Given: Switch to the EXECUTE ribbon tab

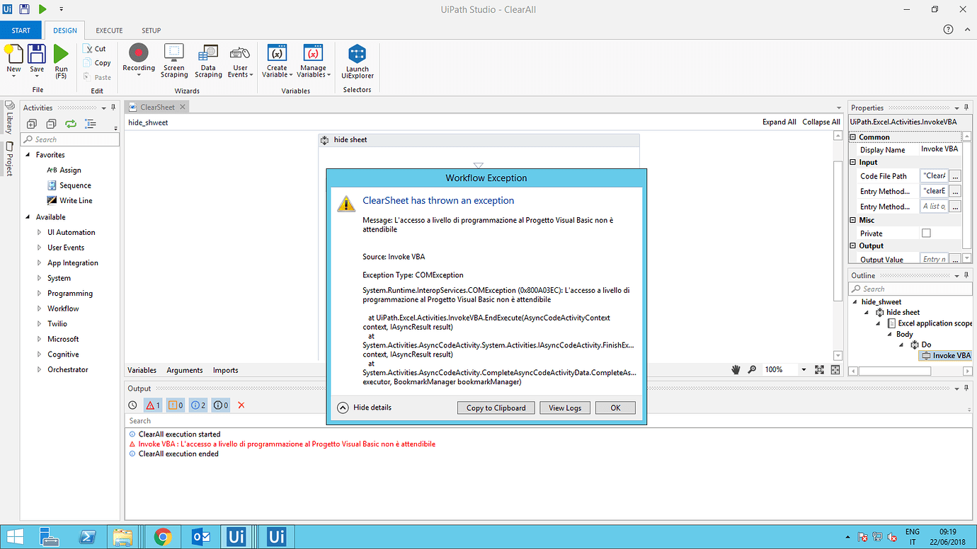Looking at the screenshot, I should (x=109, y=30).
